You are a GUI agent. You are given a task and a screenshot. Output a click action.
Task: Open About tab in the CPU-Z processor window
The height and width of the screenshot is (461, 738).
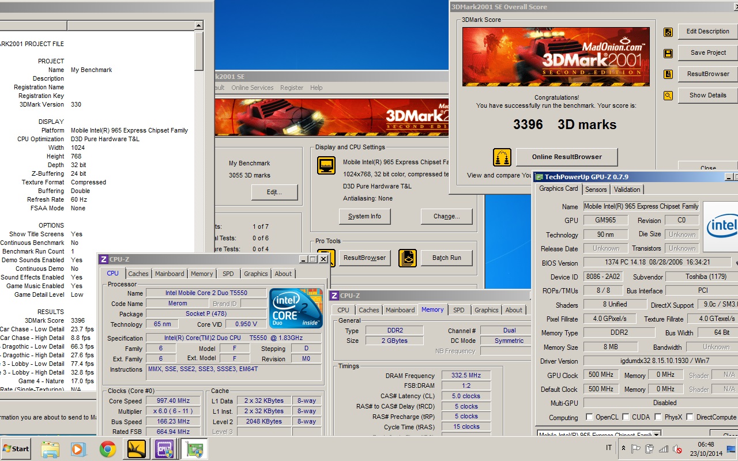pyautogui.click(x=283, y=274)
